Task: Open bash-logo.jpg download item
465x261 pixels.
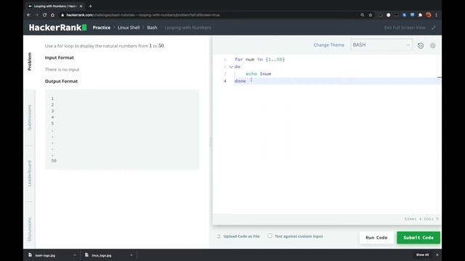Action: click(x=45, y=255)
